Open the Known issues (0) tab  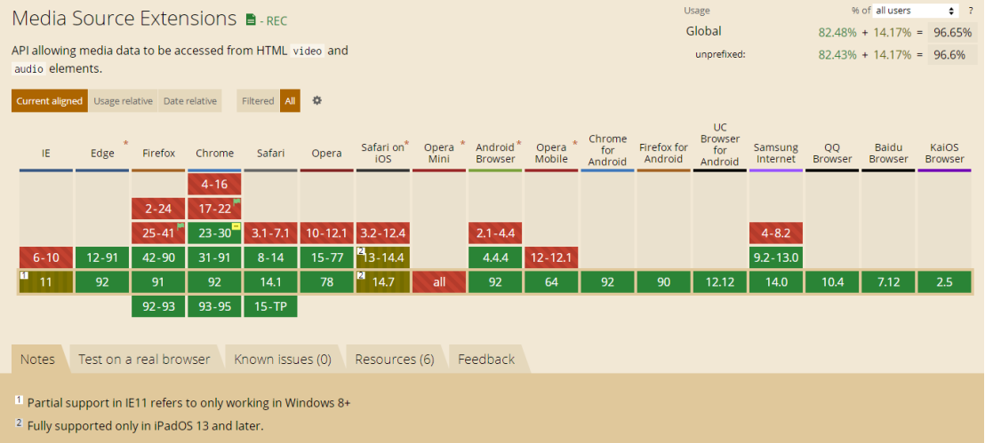(282, 360)
